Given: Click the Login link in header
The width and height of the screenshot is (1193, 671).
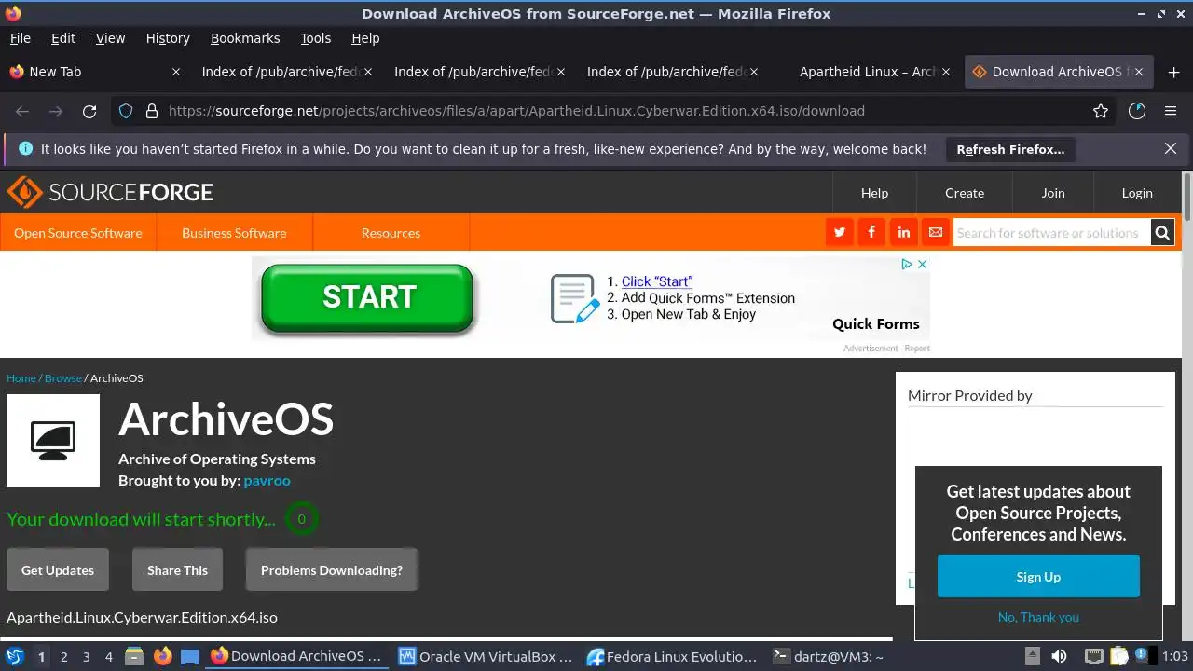Looking at the screenshot, I should 1137,193.
